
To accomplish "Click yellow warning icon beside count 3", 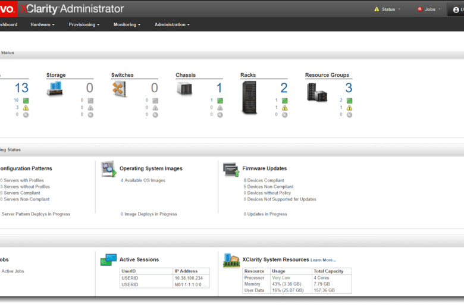I will (26, 108).
